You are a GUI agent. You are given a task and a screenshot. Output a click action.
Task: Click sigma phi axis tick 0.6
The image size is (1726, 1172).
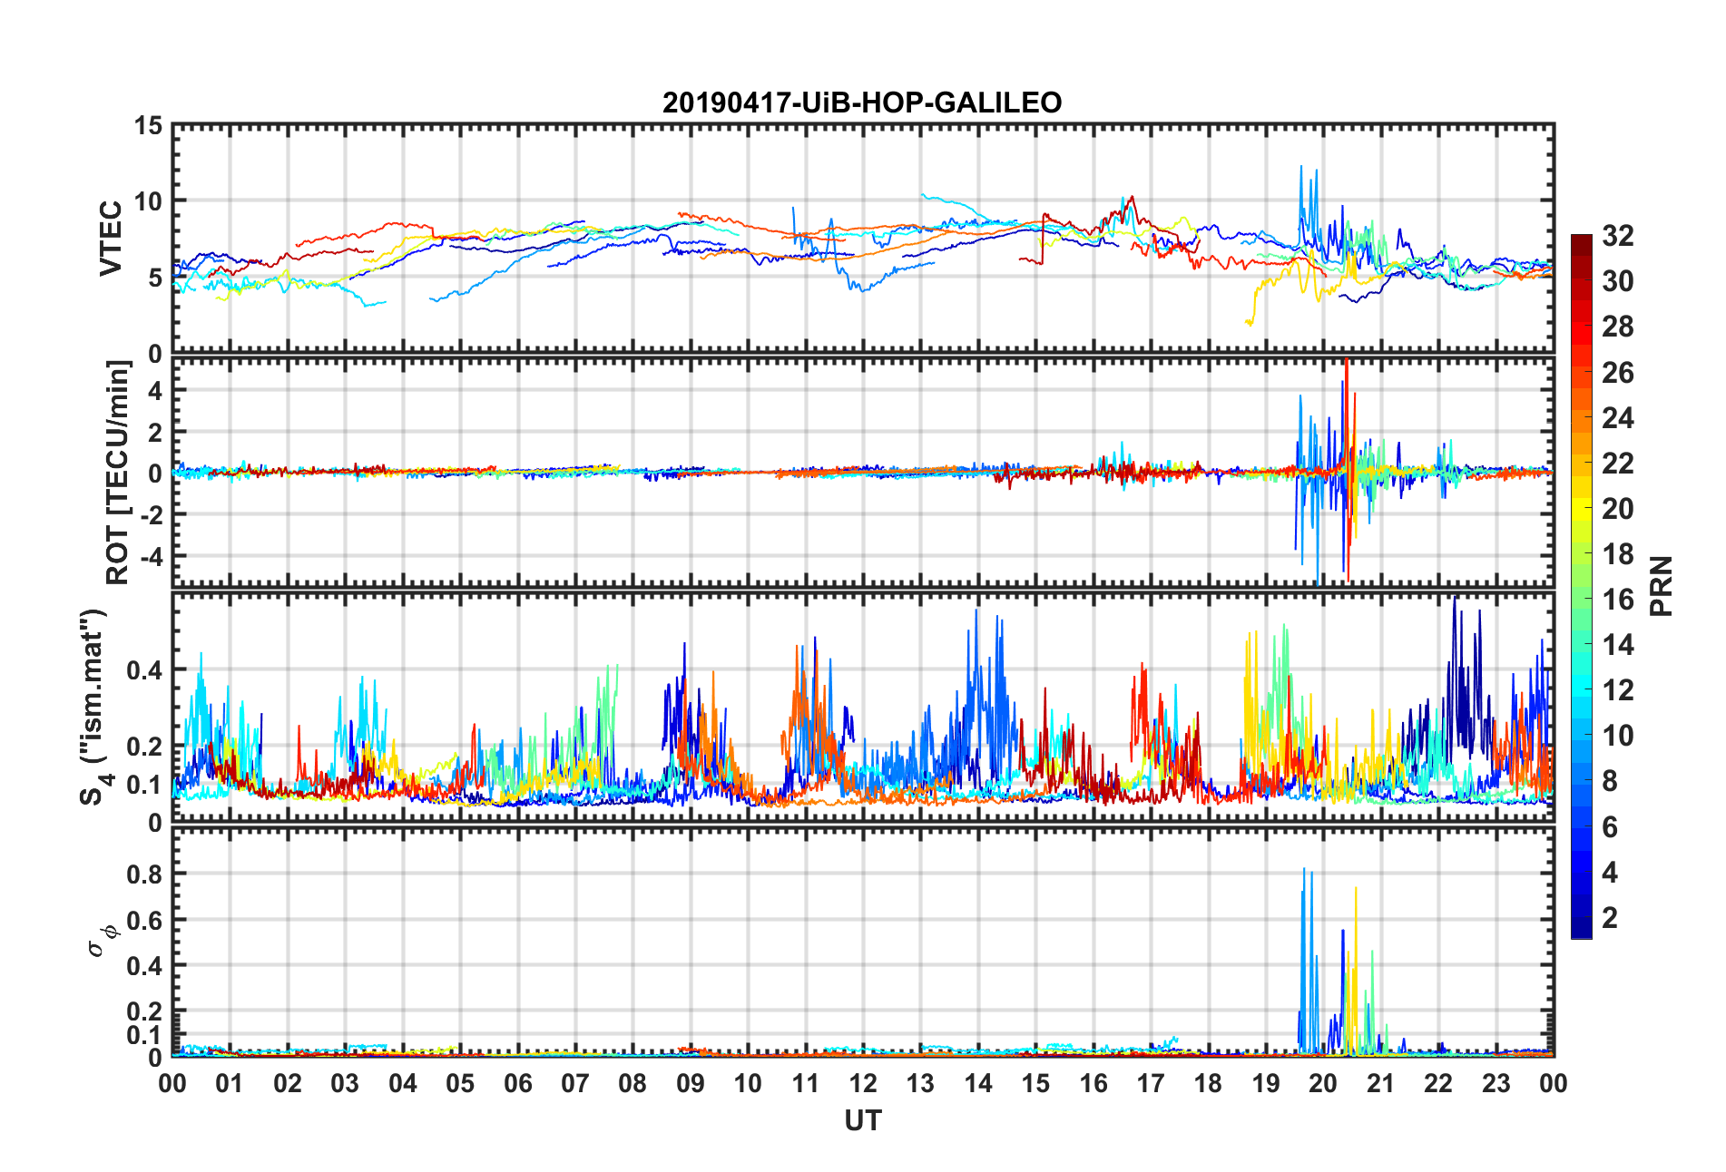pos(144,920)
